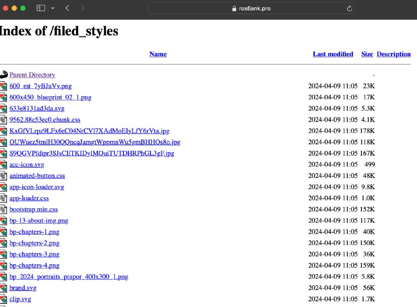Screen dimensions: 417x307
Task: Click the Index of /filed_styles heading
Action: pos(59,31)
